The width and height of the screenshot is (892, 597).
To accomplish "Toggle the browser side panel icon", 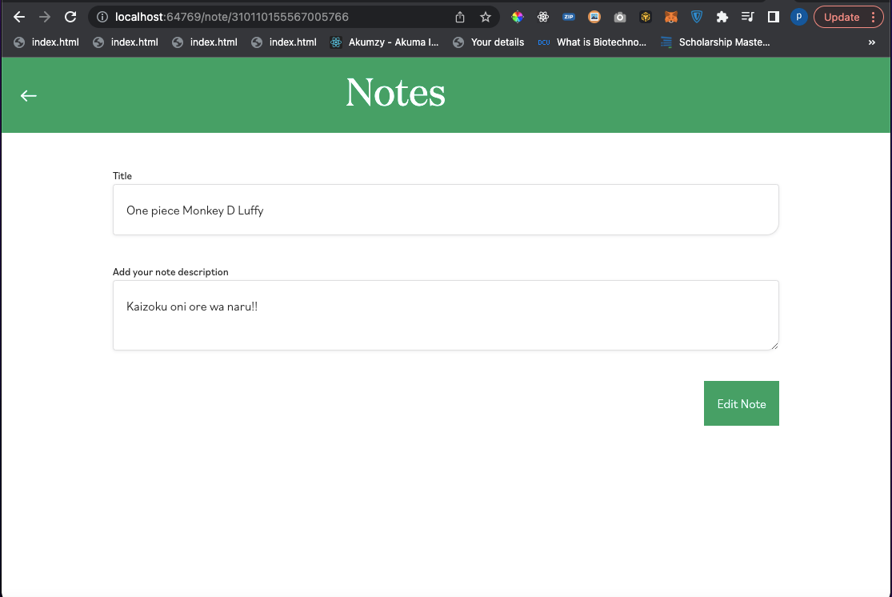I will pos(773,17).
